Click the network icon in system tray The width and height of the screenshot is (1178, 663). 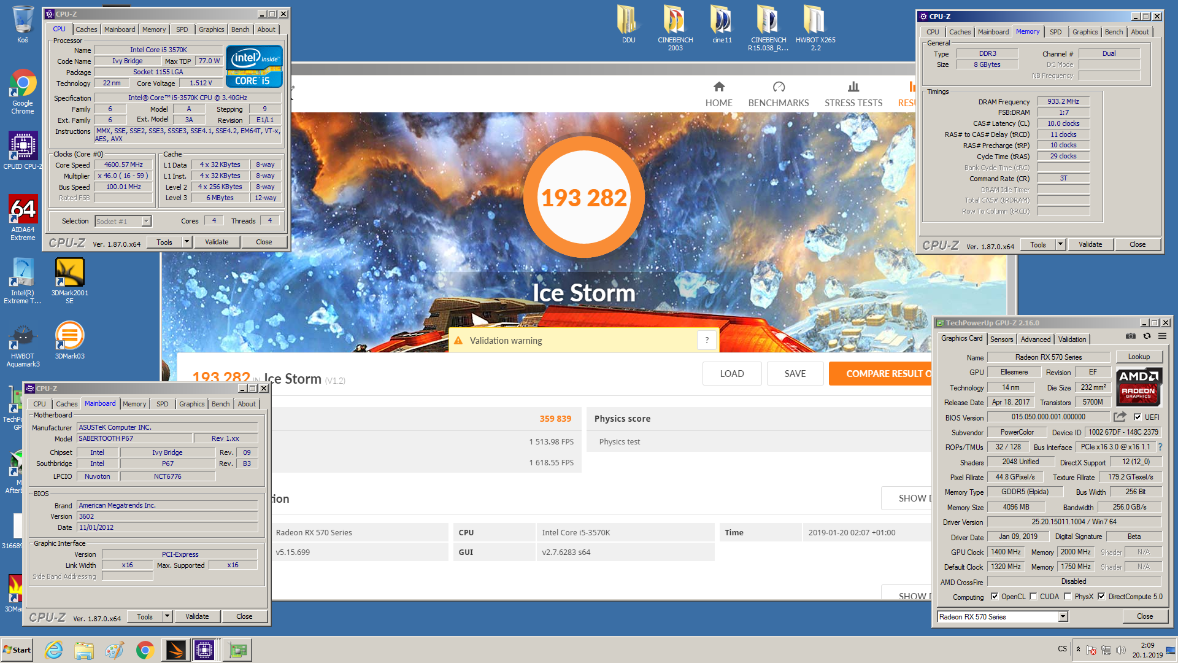pos(1106,650)
